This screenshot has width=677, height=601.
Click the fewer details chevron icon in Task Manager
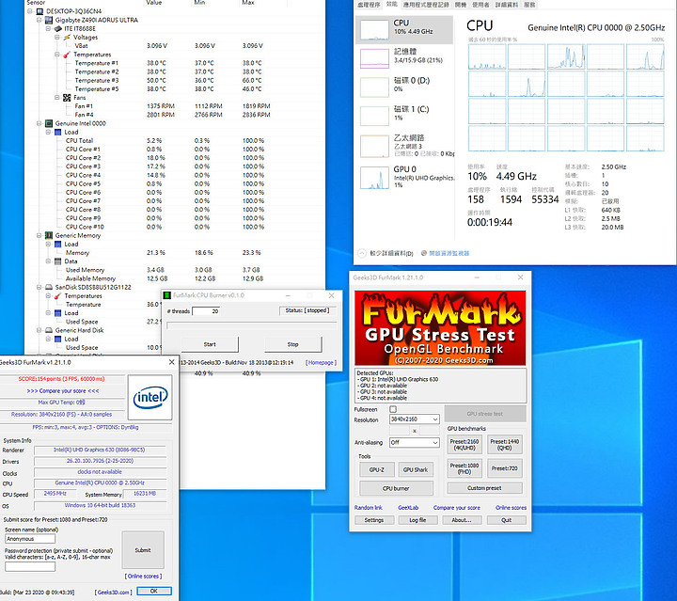click(362, 253)
